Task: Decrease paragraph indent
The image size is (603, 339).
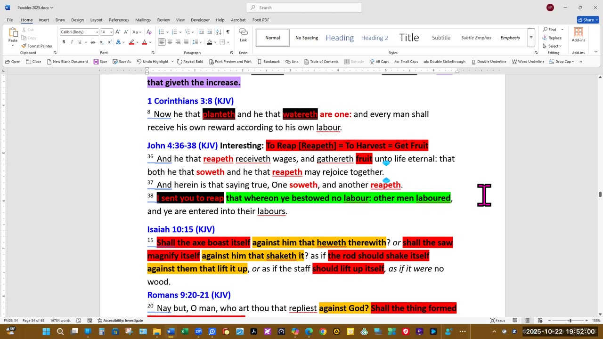Action: tap(202, 32)
